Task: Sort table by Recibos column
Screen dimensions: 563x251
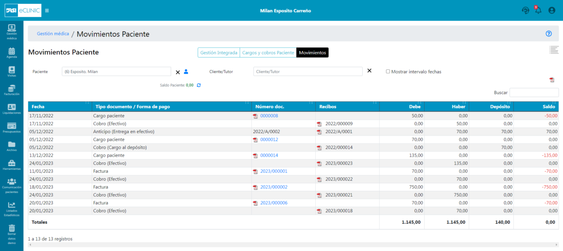Action: click(347, 106)
